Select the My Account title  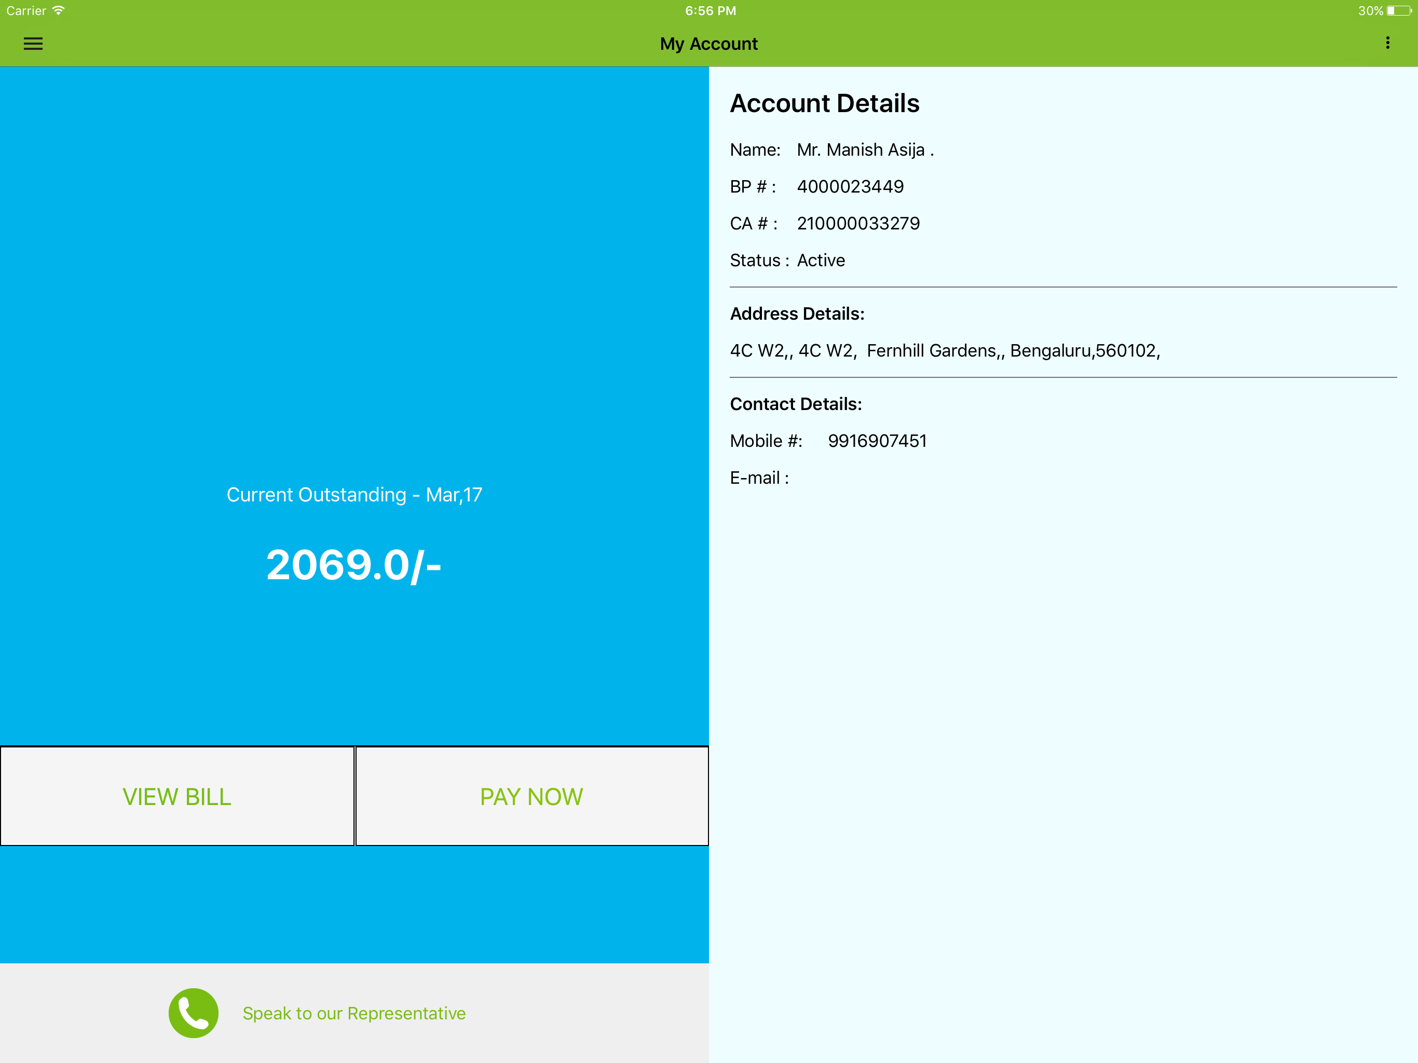(x=709, y=44)
